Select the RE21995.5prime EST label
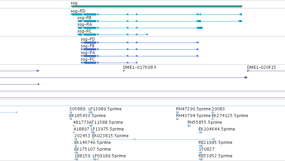The height and width of the screenshot is (161, 285). (215, 143)
